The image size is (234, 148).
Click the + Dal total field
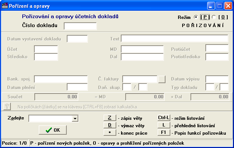point(210,97)
